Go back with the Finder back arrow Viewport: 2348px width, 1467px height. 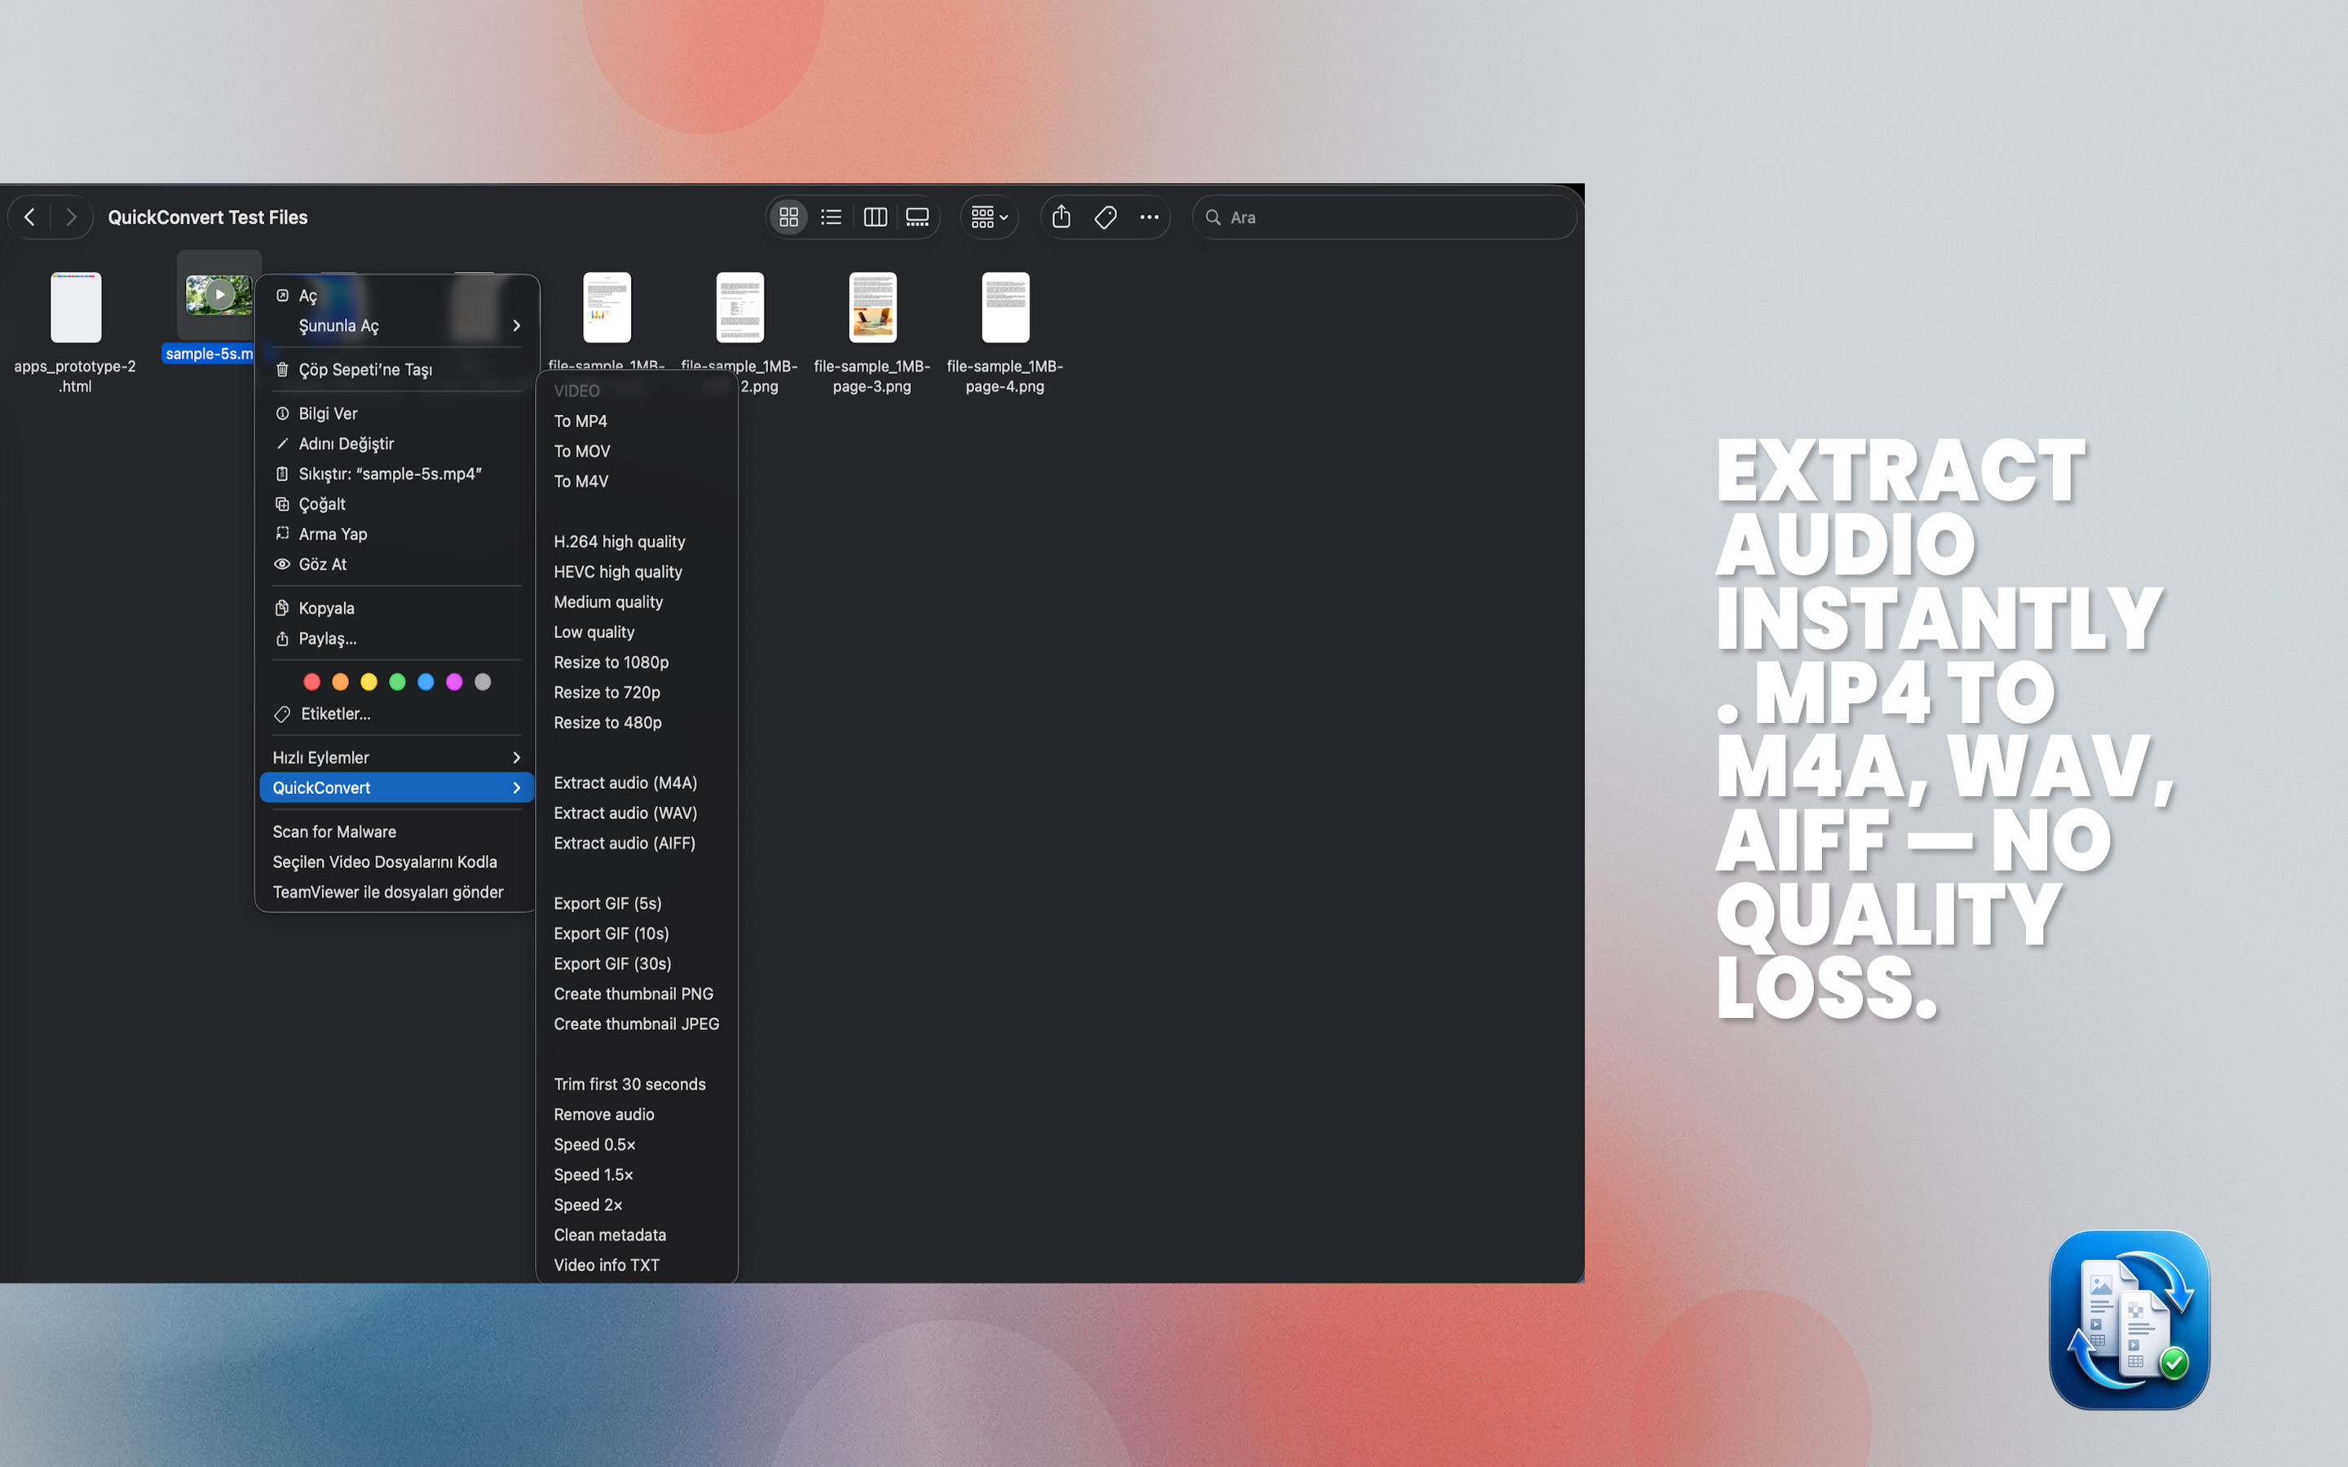point(30,218)
